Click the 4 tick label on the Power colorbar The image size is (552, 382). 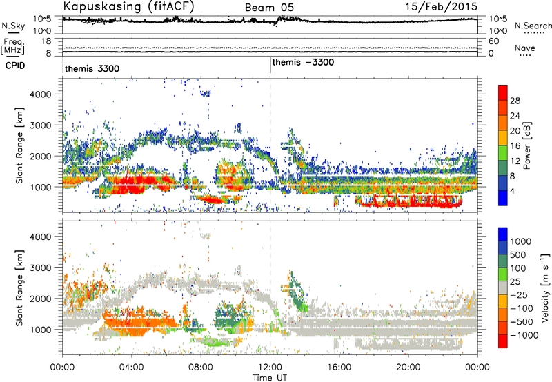[x=512, y=192]
